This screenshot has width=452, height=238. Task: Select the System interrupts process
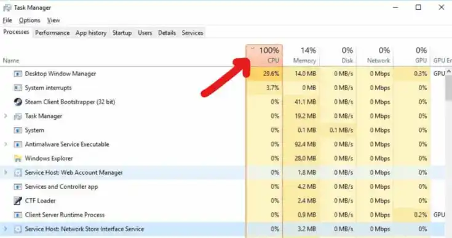coord(48,88)
